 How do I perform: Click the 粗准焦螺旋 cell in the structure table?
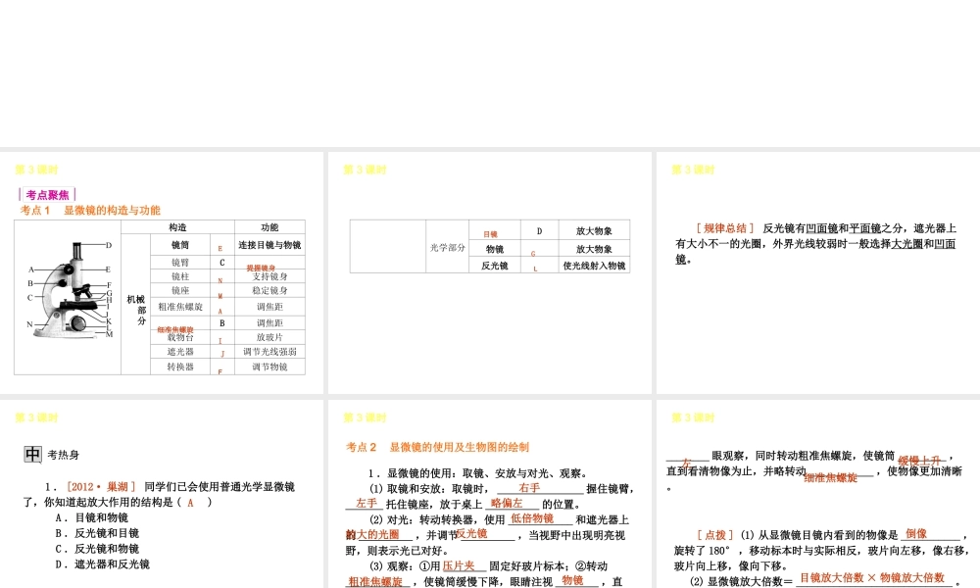[x=180, y=307]
